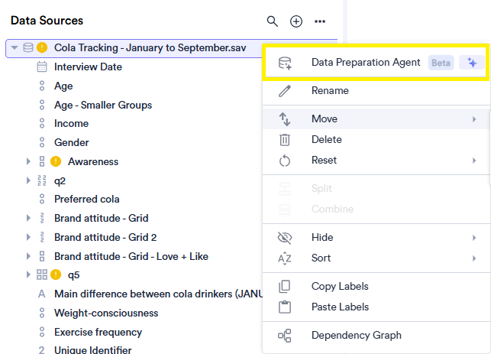
Task: Click the Rename pencil icon
Action: click(285, 91)
